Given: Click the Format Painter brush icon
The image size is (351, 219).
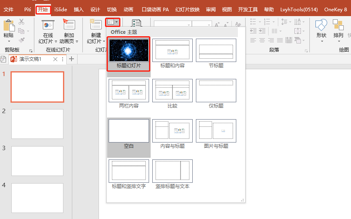Looking at the screenshot, I should [21, 40].
